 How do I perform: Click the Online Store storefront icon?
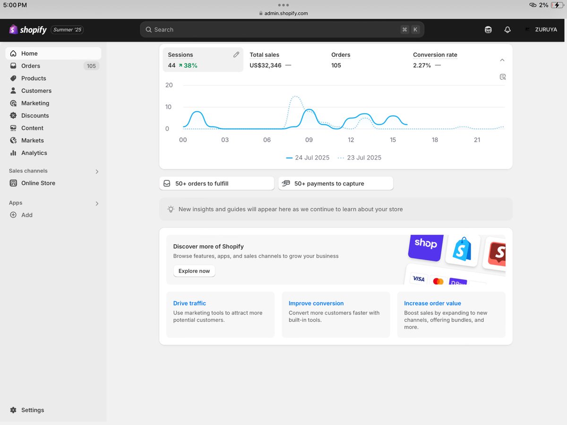click(13, 183)
